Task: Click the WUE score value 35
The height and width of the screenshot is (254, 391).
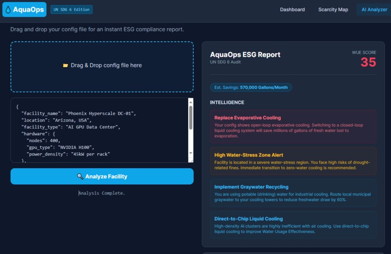Action: point(368,62)
